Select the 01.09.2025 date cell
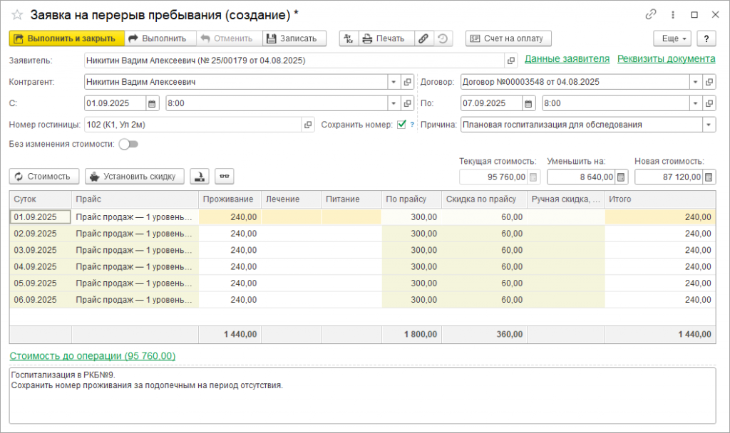 pyautogui.click(x=41, y=217)
